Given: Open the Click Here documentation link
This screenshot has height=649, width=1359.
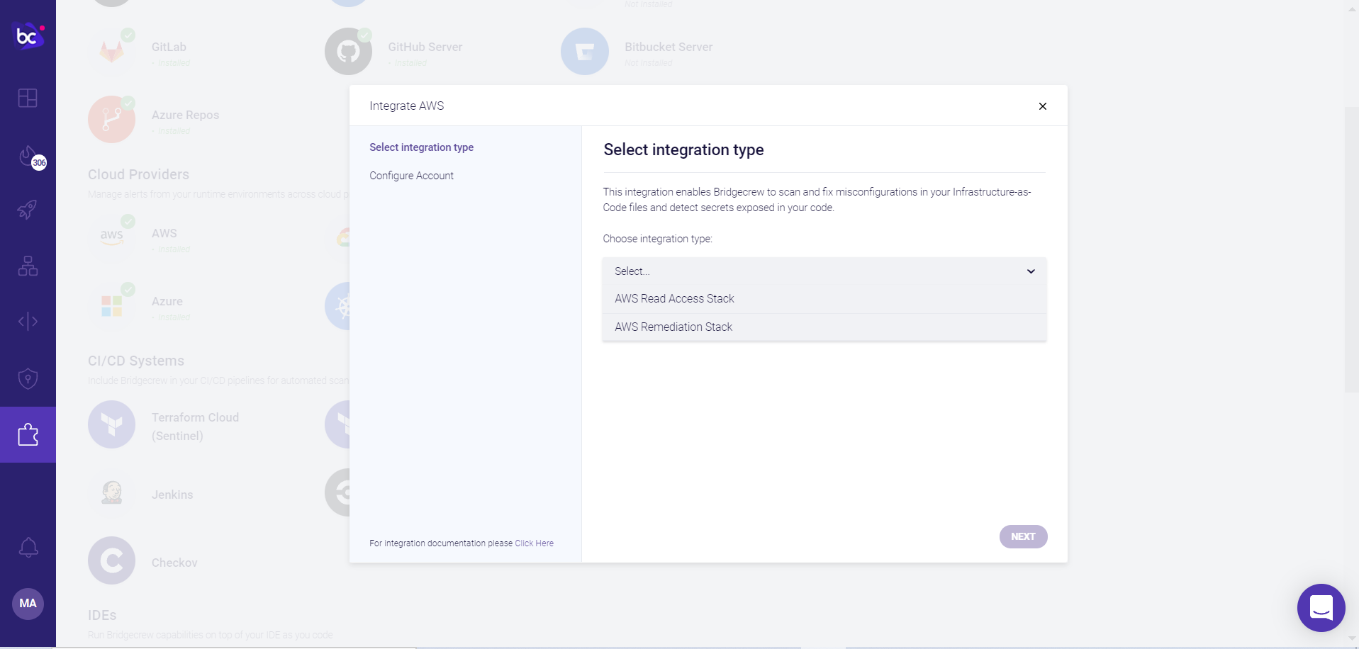Looking at the screenshot, I should [534, 543].
